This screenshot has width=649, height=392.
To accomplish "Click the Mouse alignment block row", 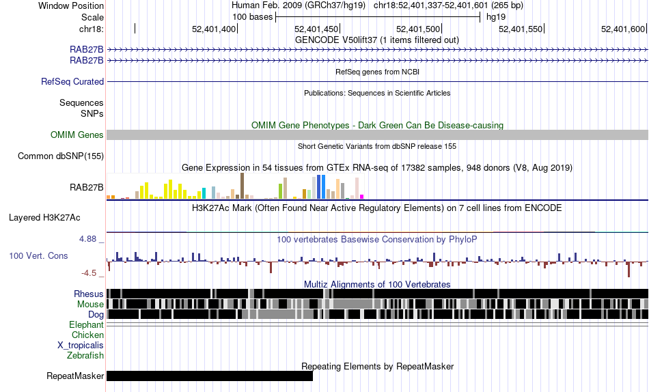I will [x=378, y=304].
